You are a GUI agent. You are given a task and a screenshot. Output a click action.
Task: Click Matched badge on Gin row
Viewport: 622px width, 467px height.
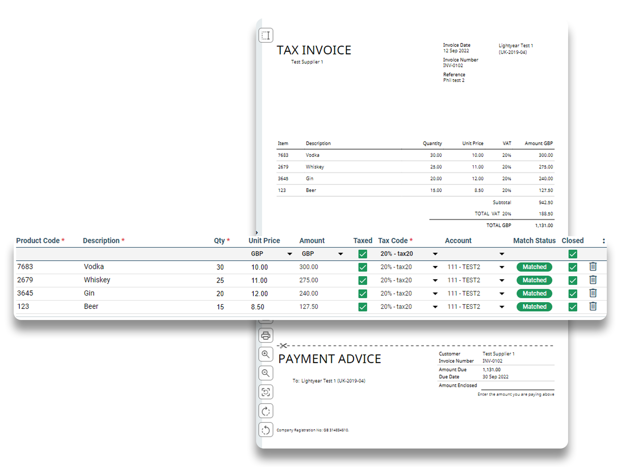click(534, 293)
